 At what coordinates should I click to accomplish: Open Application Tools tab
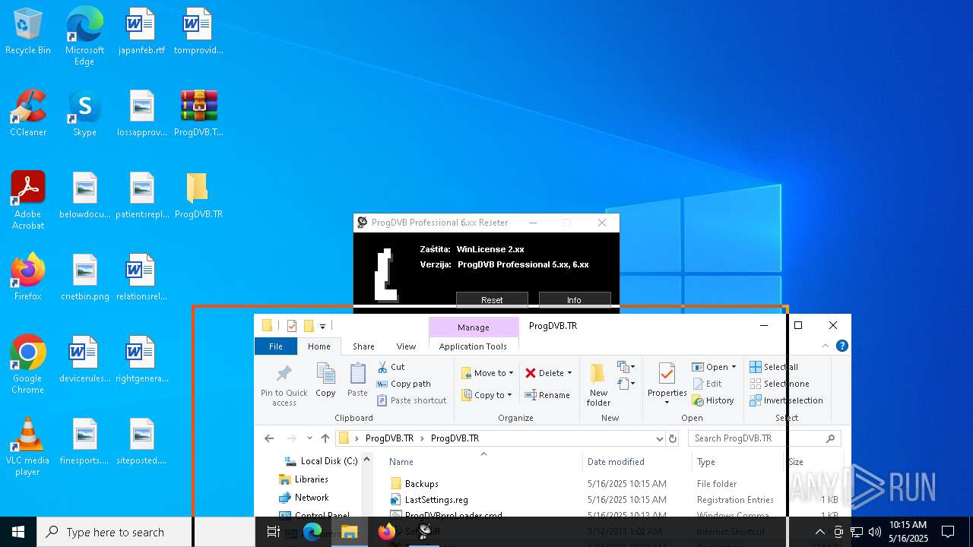click(x=473, y=346)
